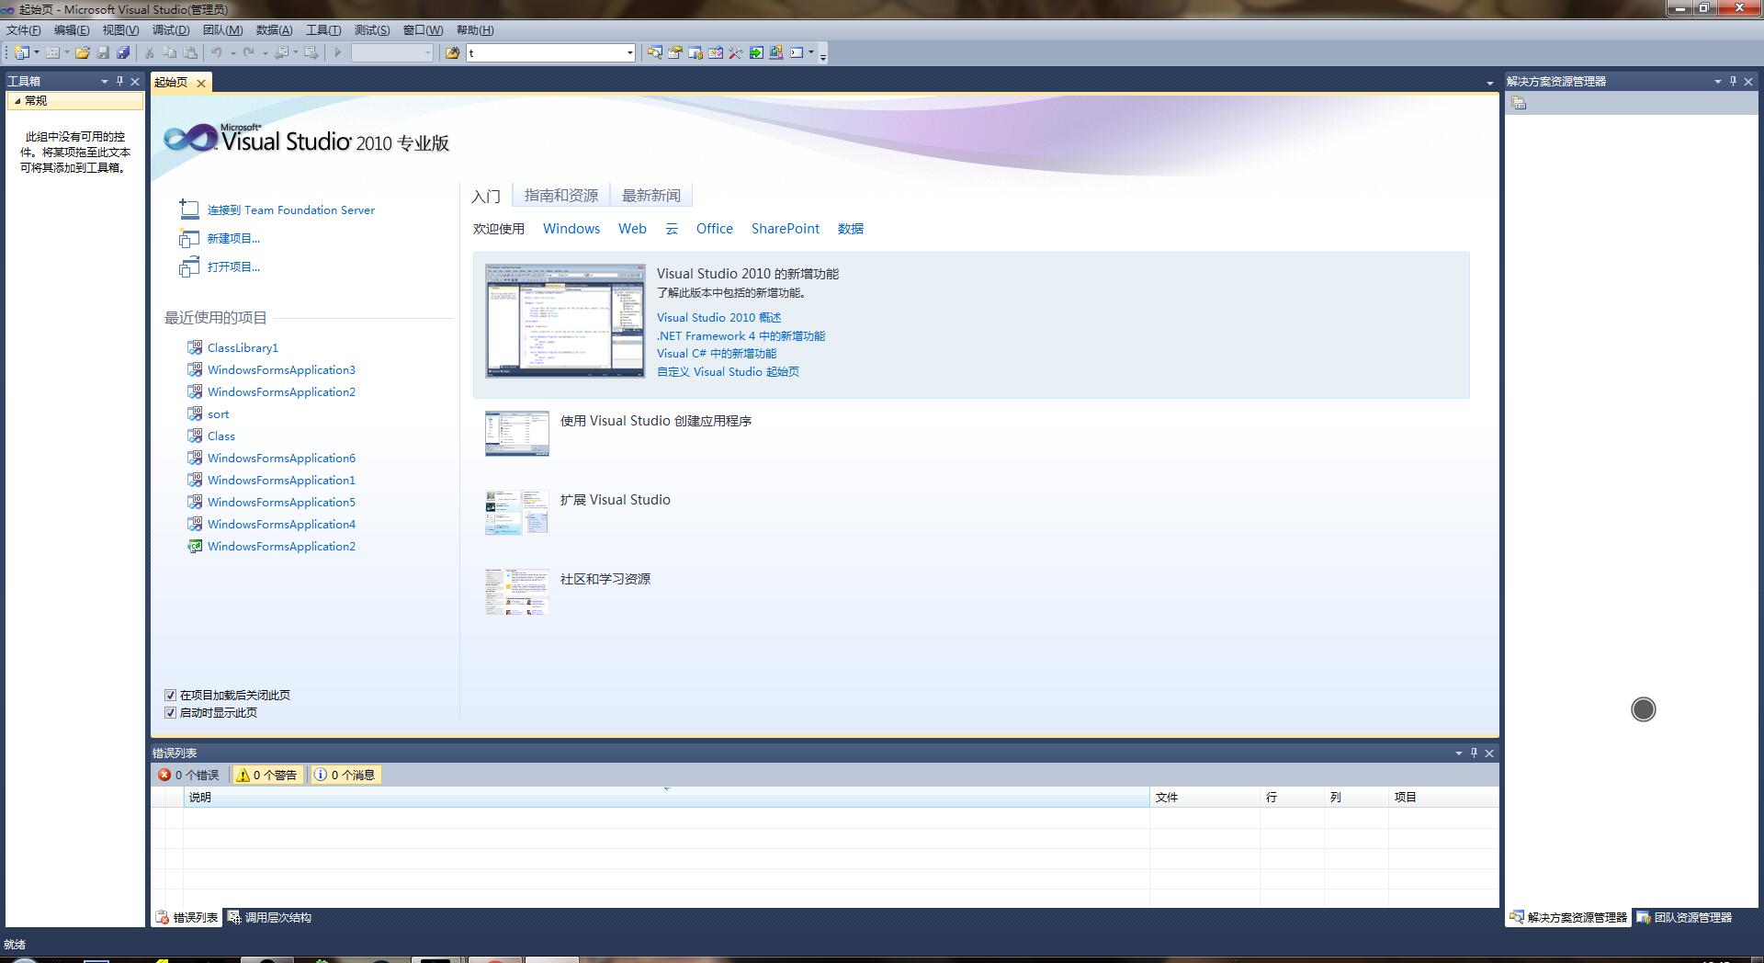Click the Copy toolbar icon

coord(169,53)
